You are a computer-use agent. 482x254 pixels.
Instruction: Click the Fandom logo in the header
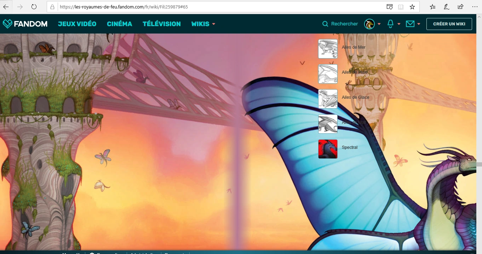pyautogui.click(x=25, y=24)
